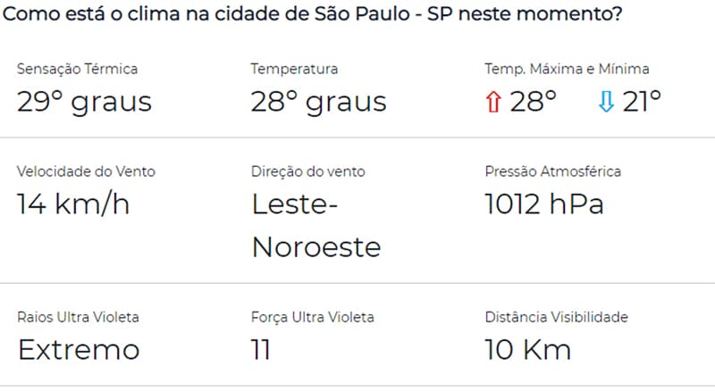Select the Leste-Noroeste wind direction value
715x392 pixels.
(316, 226)
